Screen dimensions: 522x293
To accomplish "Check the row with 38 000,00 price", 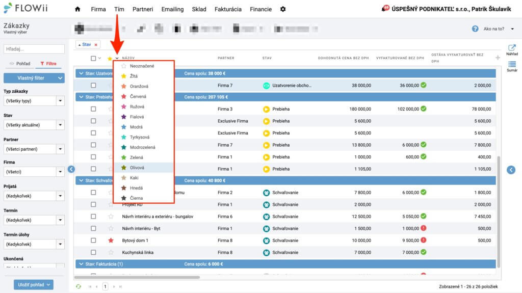I will pyautogui.click(x=93, y=86).
